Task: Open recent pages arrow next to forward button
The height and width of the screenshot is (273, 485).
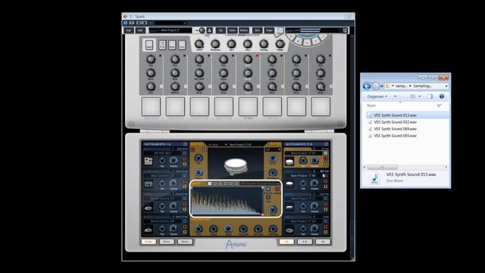Action: coord(382,86)
